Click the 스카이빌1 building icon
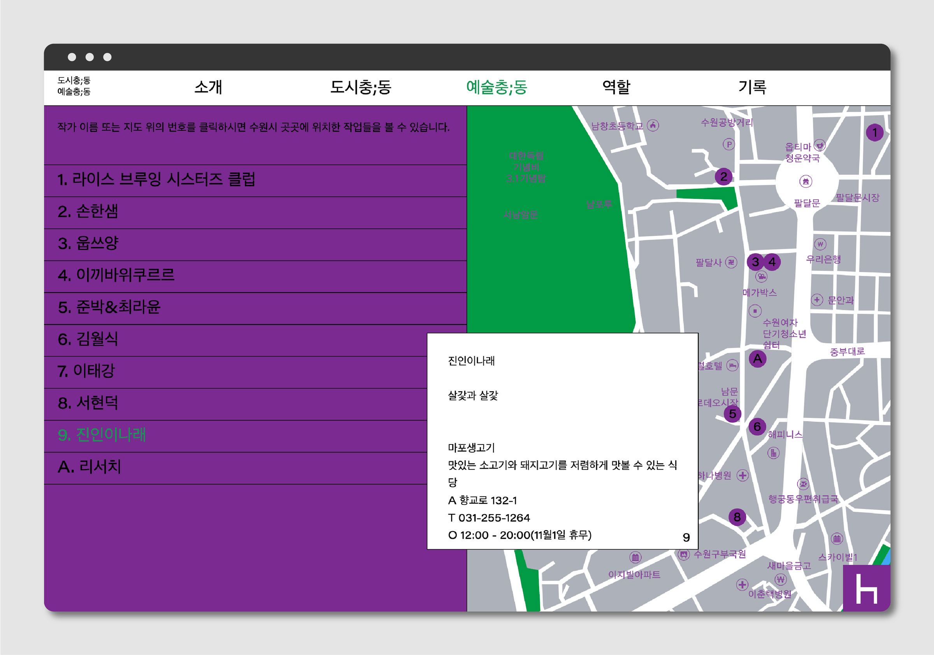This screenshot has height=655, width=934. coord(837,539)
